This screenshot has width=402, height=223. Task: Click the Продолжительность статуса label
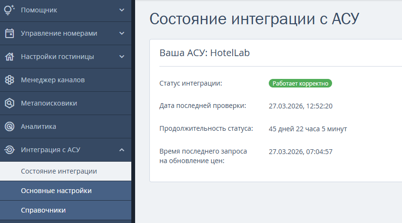(x=206, y=128)
